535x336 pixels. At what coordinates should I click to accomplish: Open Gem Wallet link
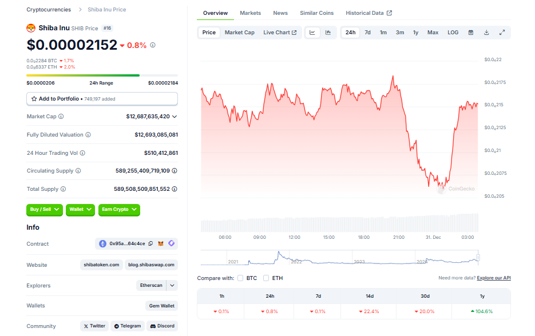pyautogui.click(x=162, y=306)
